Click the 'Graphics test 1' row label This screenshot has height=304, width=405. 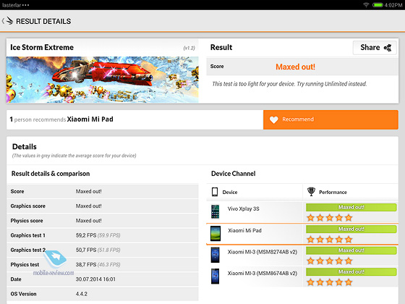(x=28, y=235)
